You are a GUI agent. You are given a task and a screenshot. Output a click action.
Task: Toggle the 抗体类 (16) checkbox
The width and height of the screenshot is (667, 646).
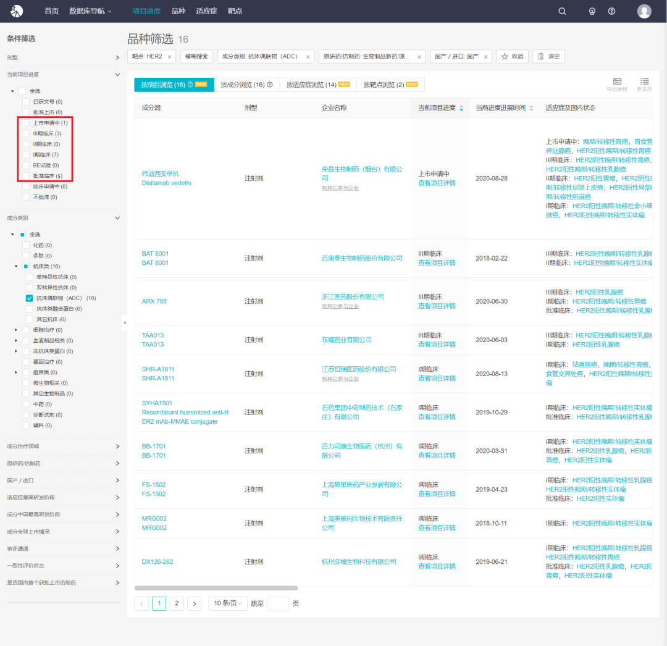26,266
